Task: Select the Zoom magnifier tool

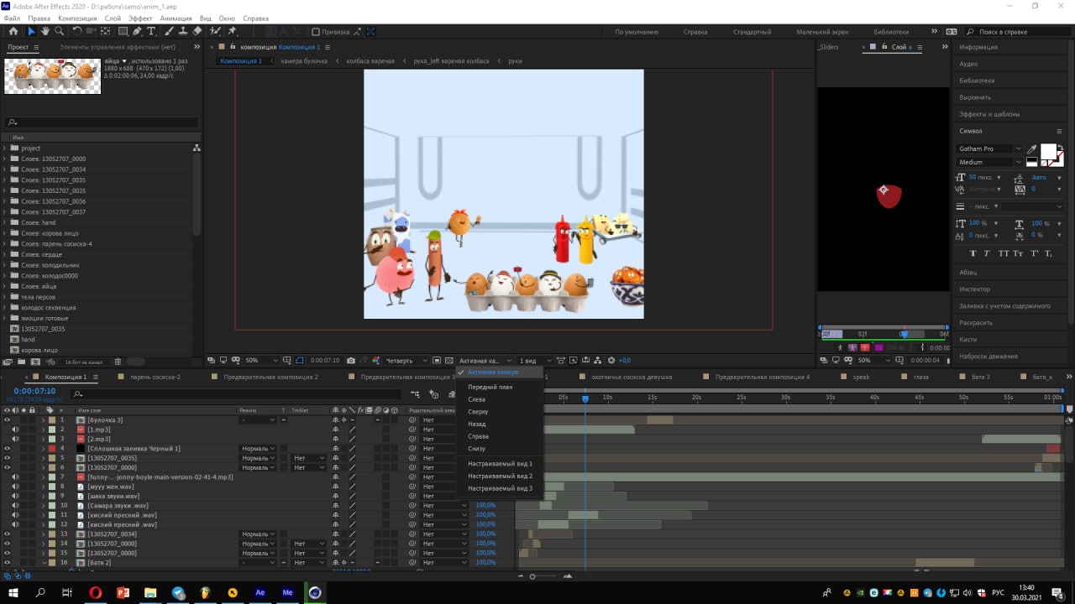Action: click(60, 31)
